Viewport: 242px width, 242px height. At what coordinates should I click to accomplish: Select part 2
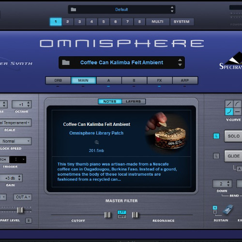click(x=68, y=22)
